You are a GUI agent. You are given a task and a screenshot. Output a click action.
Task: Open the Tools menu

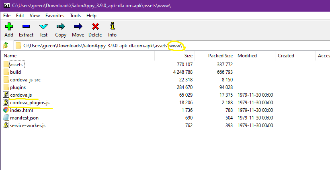tap(75, 16)
